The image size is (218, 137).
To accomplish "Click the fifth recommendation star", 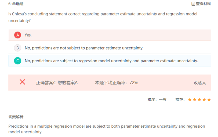I will (209, 100).
